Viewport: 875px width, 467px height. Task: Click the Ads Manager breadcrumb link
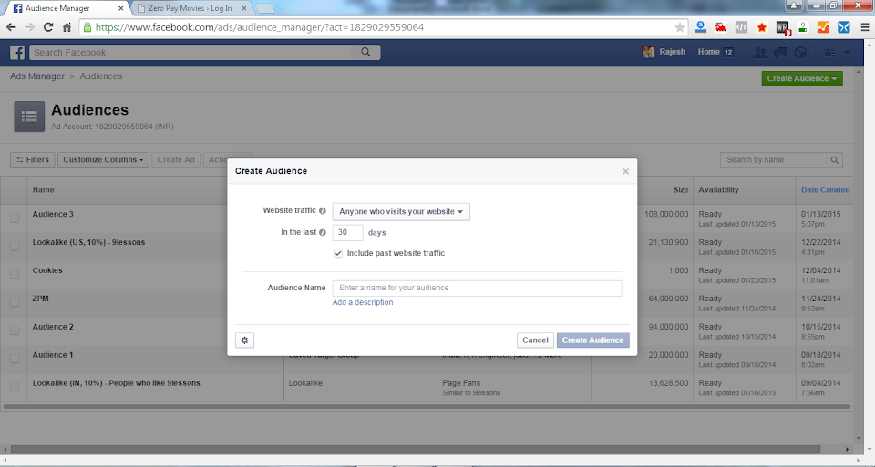pos(37,76)
